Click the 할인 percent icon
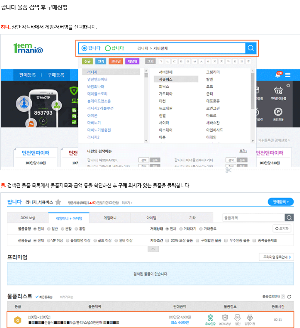The image size is (300, 328). 238,320
